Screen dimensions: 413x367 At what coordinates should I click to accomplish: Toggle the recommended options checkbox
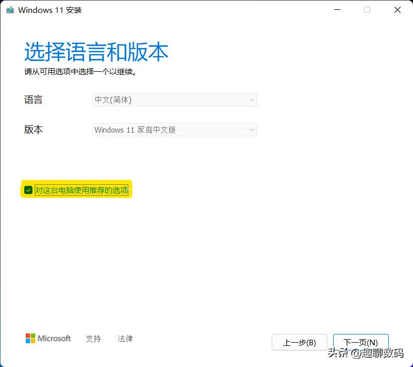coord(28,189)
